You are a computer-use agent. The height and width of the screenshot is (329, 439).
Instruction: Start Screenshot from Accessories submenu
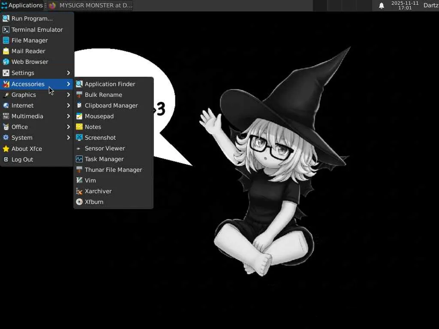pyautogui.click(x=113, y=138)
